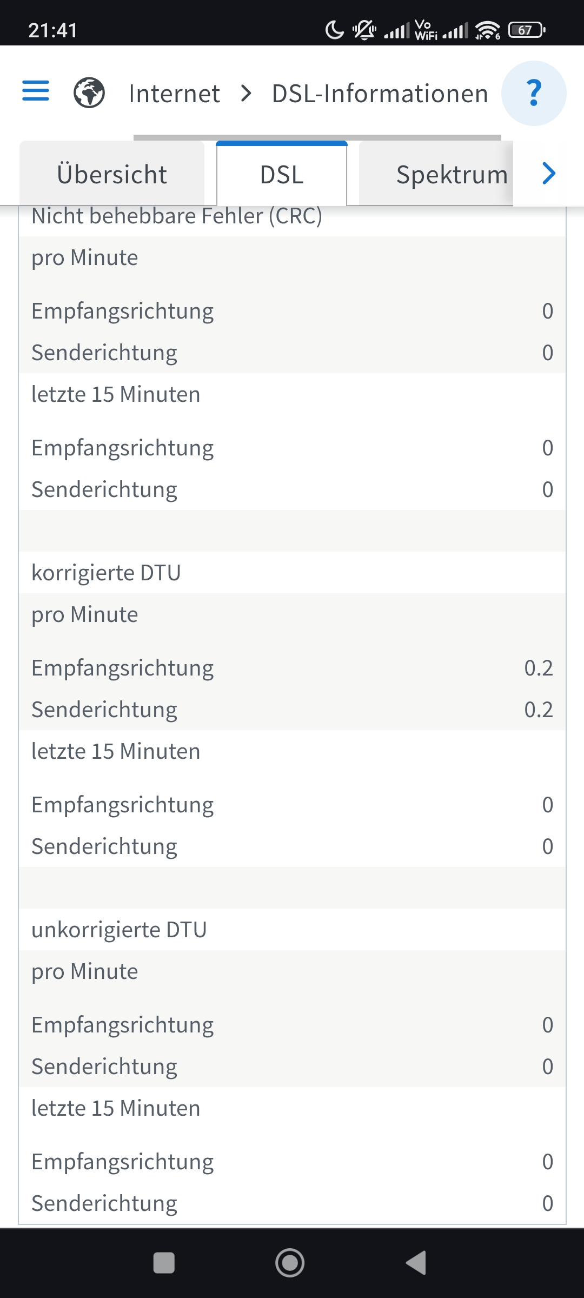584x1298 pixels.
Task: Tap the globe Internet icon
Action: (x=89, y=93)
